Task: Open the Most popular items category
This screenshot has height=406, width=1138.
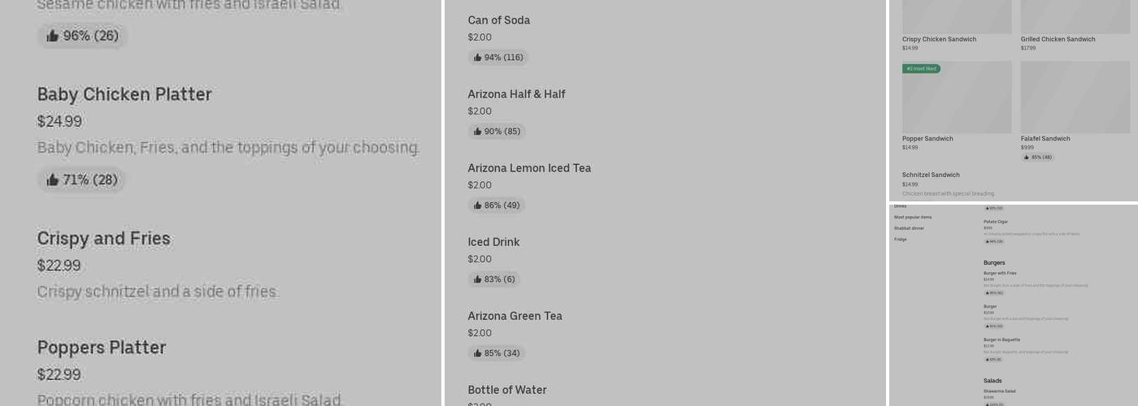Action: click(913, 218)
